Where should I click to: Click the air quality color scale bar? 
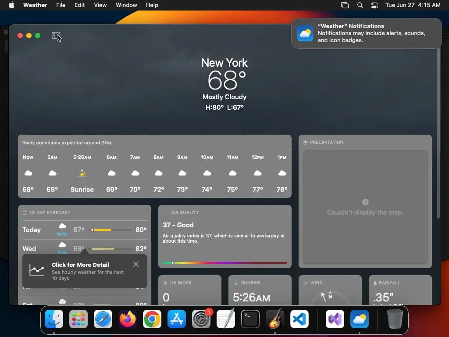(225, 263)
